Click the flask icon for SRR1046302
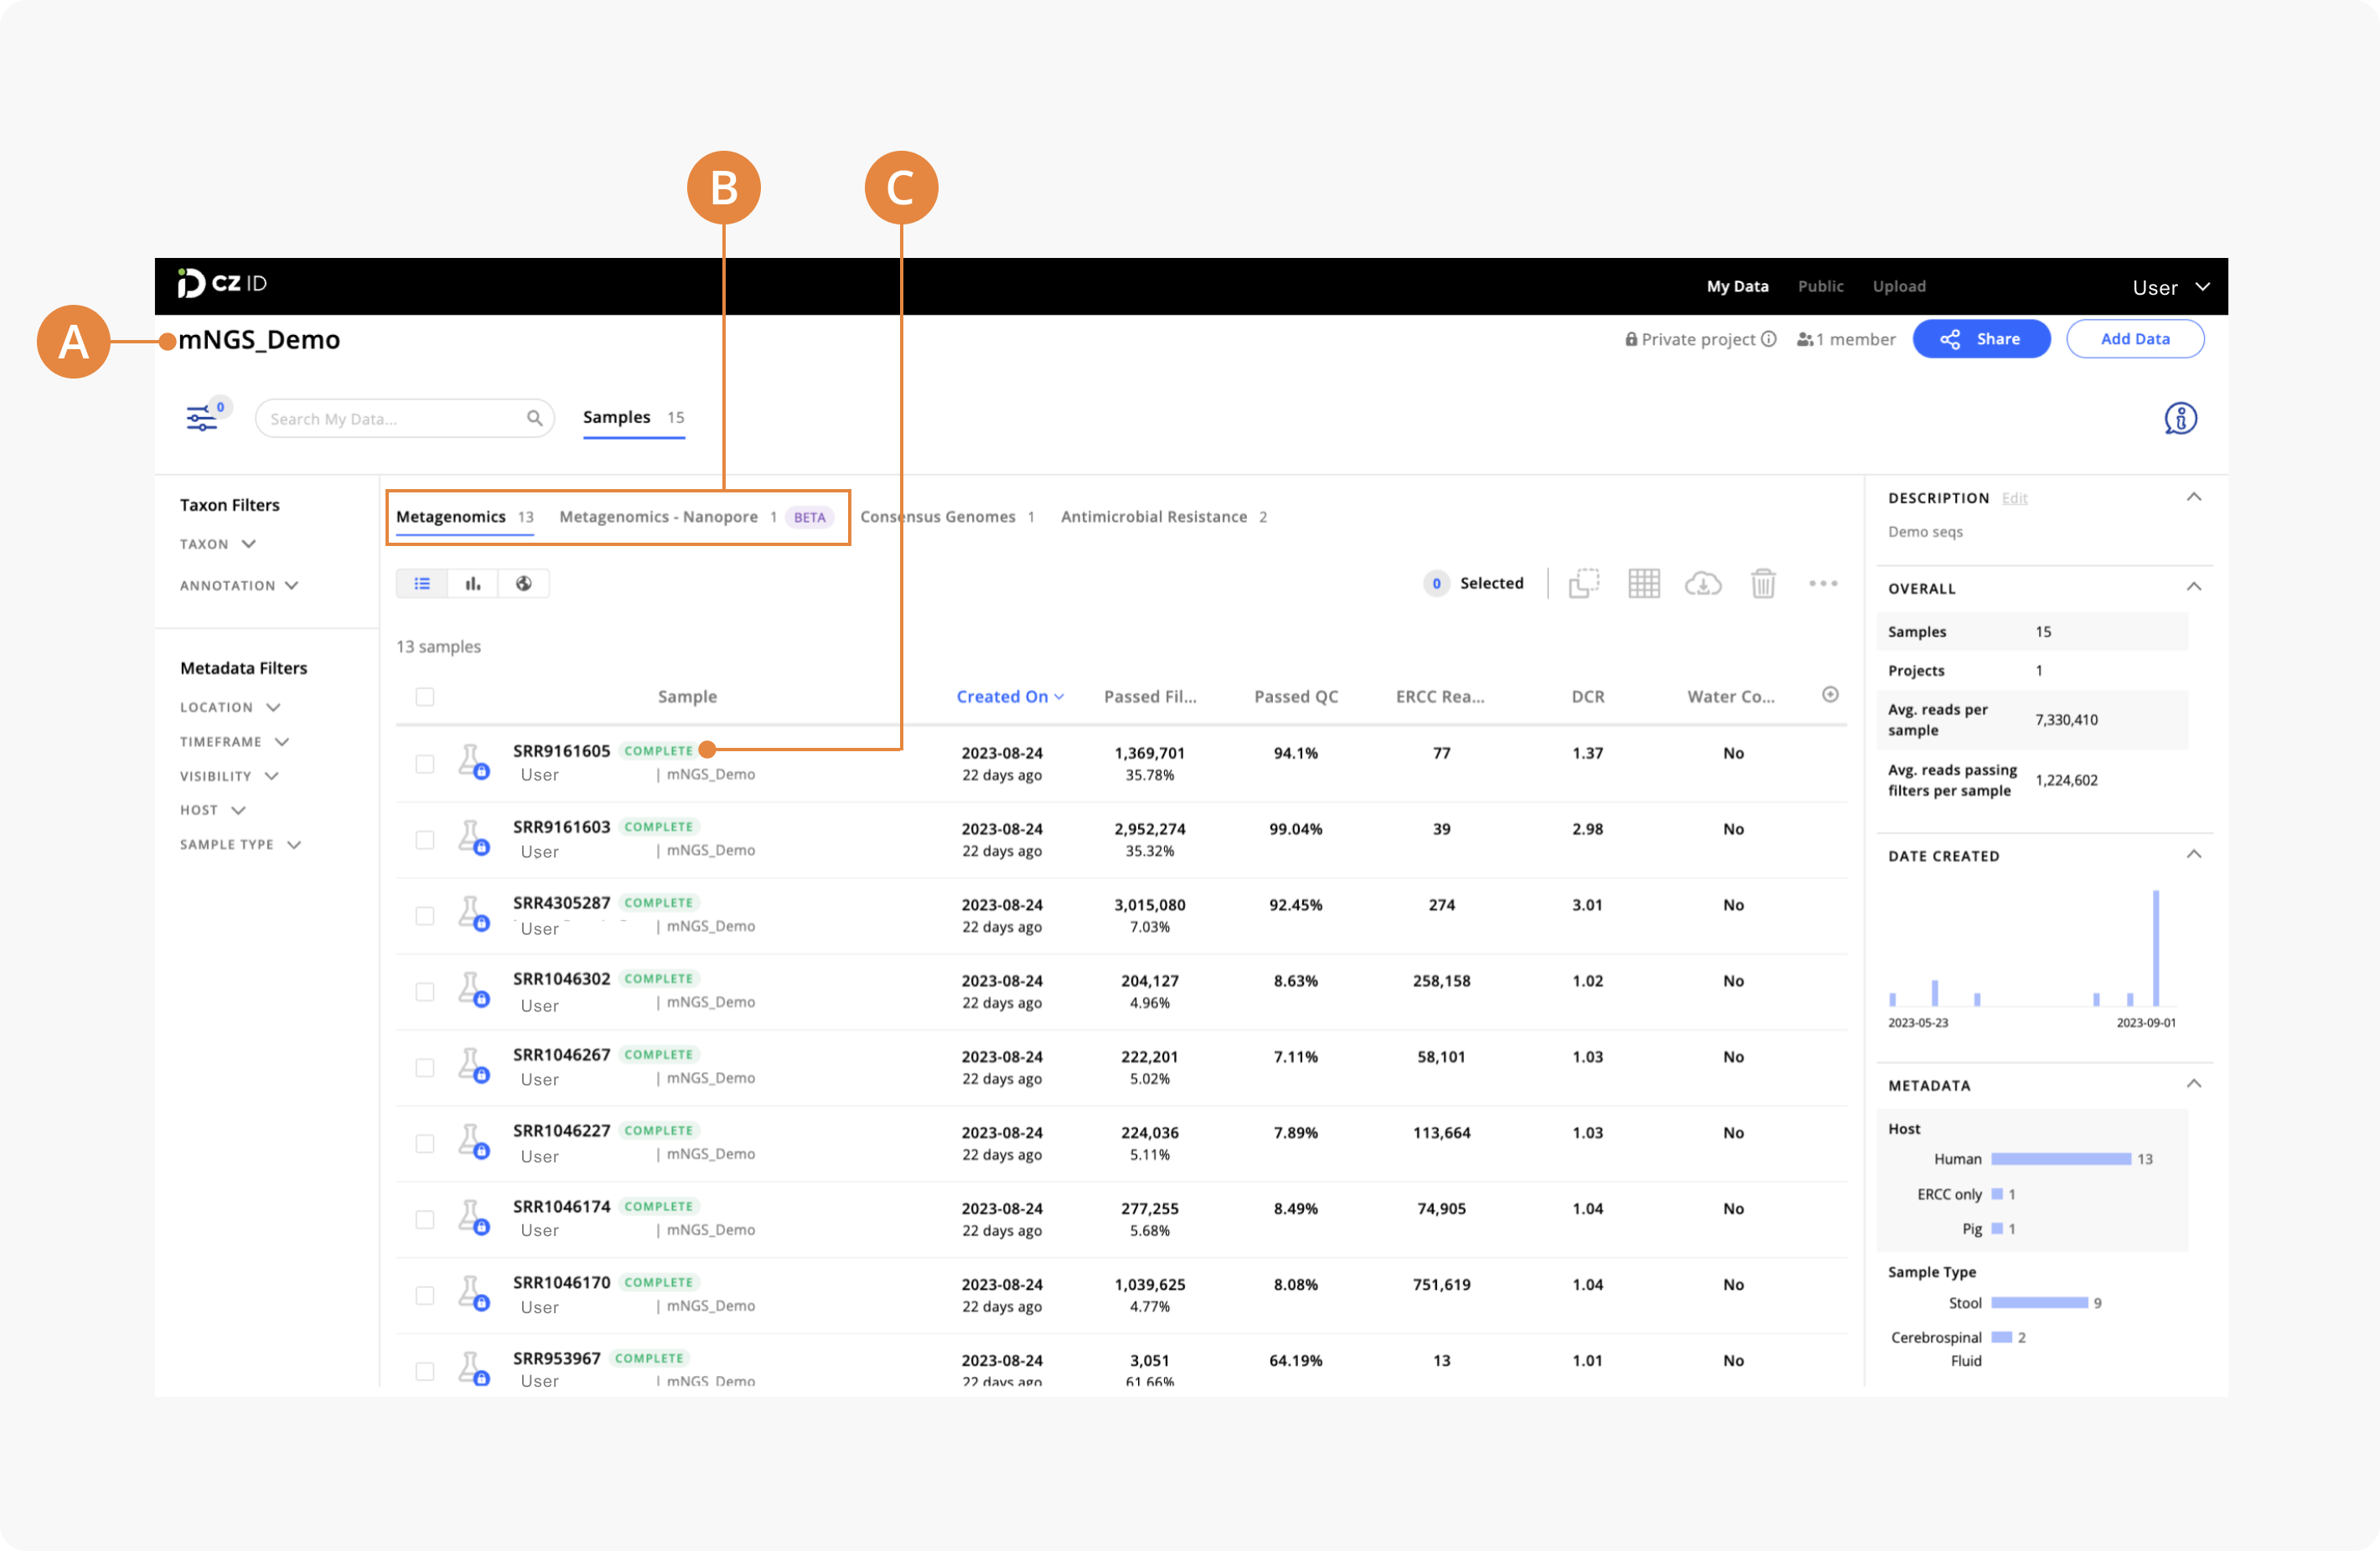This screenshot has width=2380, height=1551. pos(473,989)
